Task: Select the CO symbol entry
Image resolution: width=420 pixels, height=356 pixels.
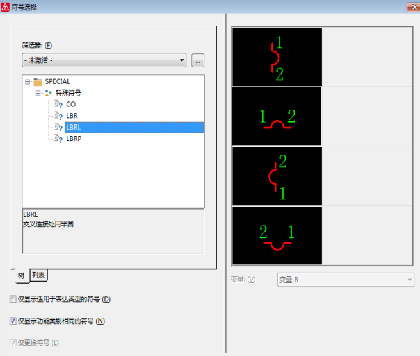Action: 70,105
